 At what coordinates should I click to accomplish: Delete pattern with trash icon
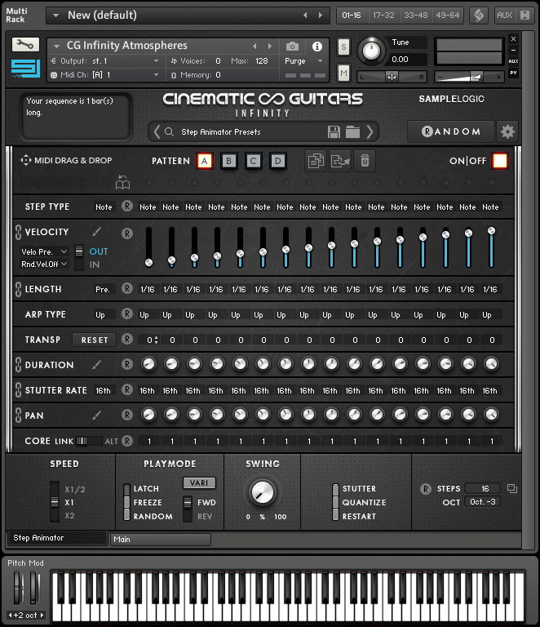[365, 161]
